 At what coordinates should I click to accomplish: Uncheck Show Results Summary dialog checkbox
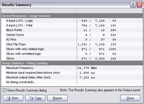click(x=4, y=90)
